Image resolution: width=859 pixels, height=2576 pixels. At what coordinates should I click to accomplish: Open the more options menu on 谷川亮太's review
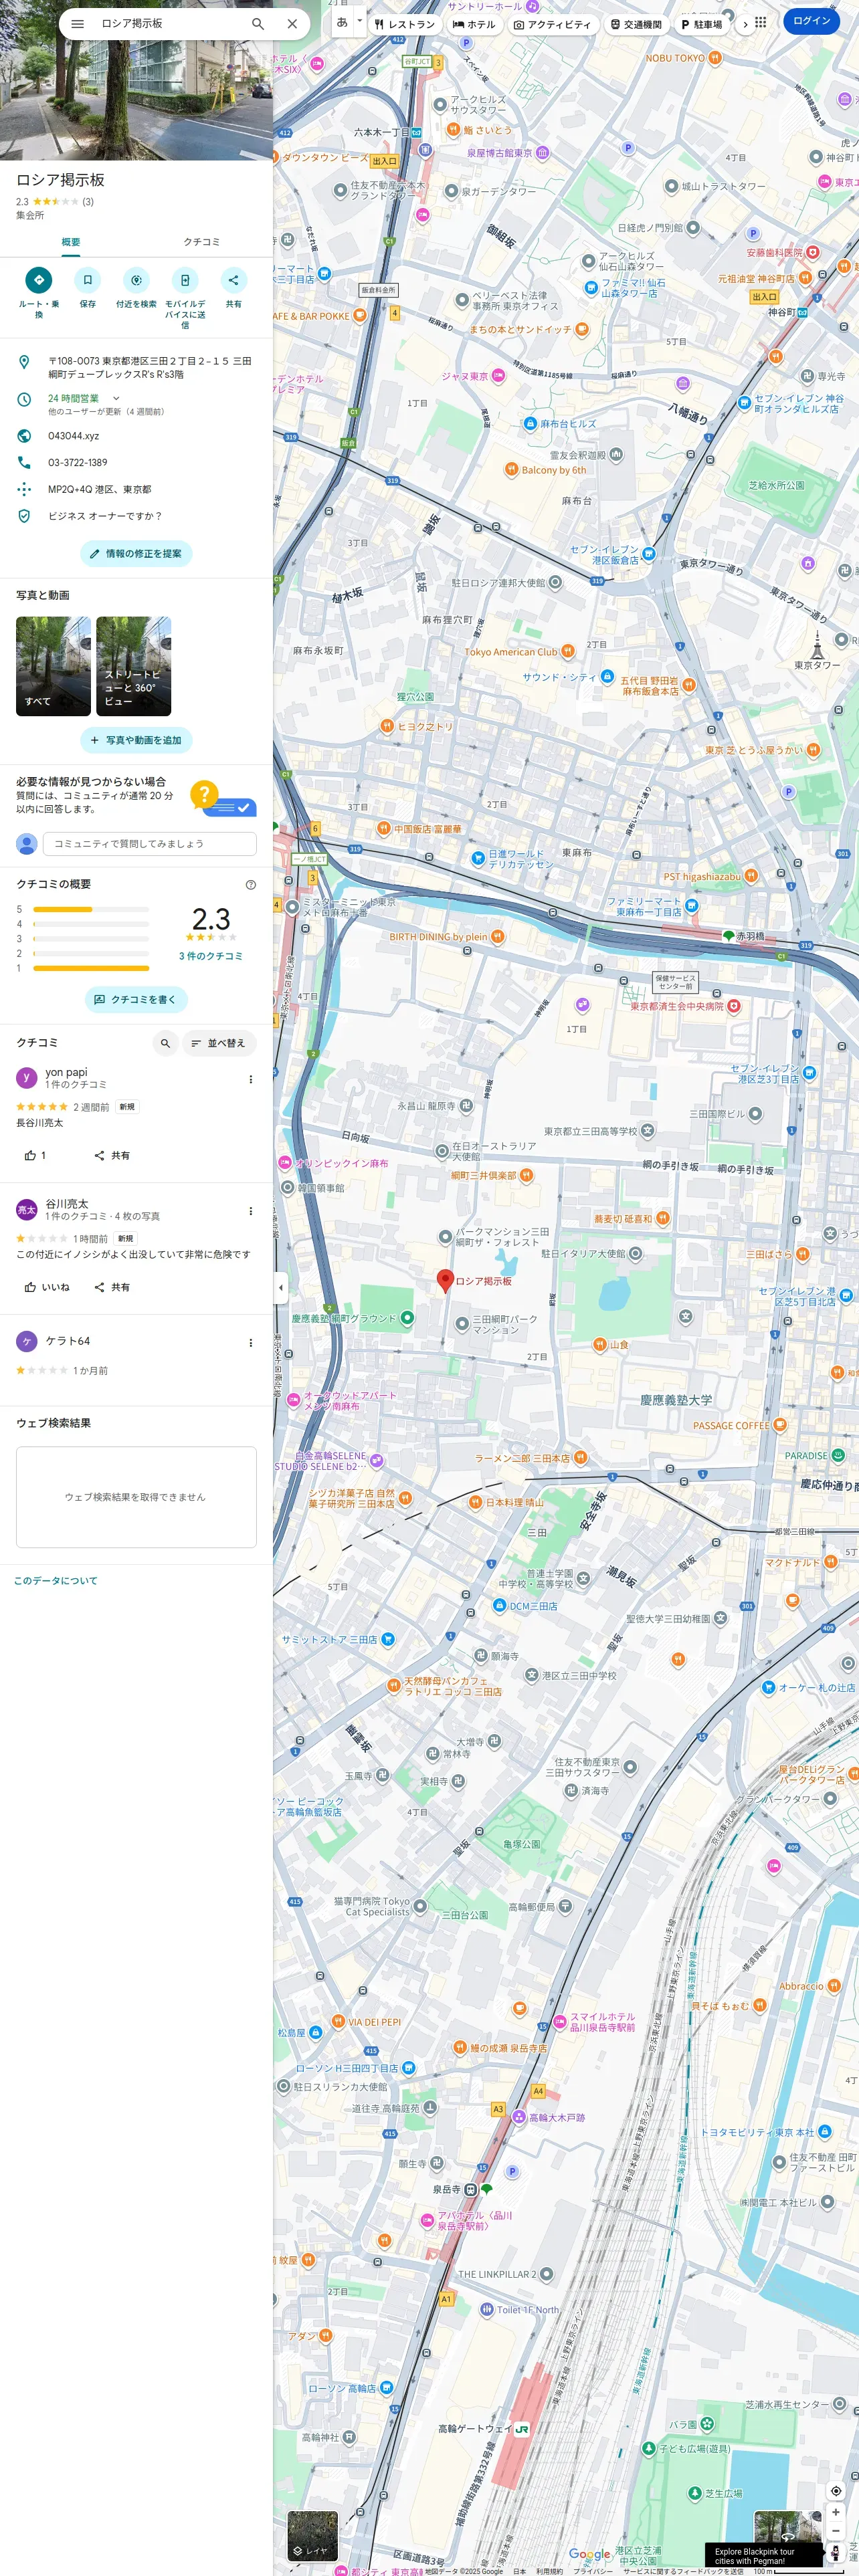[250, 1211]
